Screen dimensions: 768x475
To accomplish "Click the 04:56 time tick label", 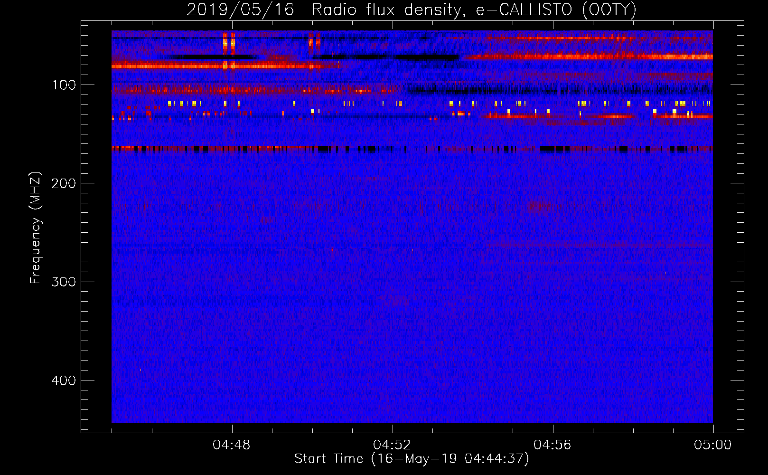I will tap(553, 445).
